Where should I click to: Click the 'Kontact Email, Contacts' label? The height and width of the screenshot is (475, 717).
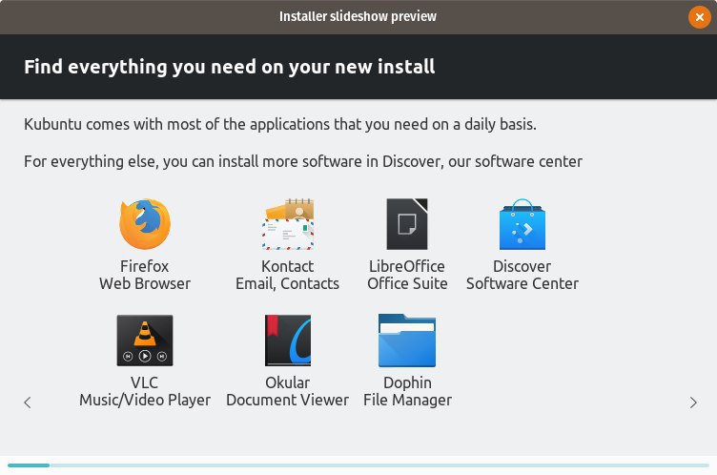tap(288, 275)
